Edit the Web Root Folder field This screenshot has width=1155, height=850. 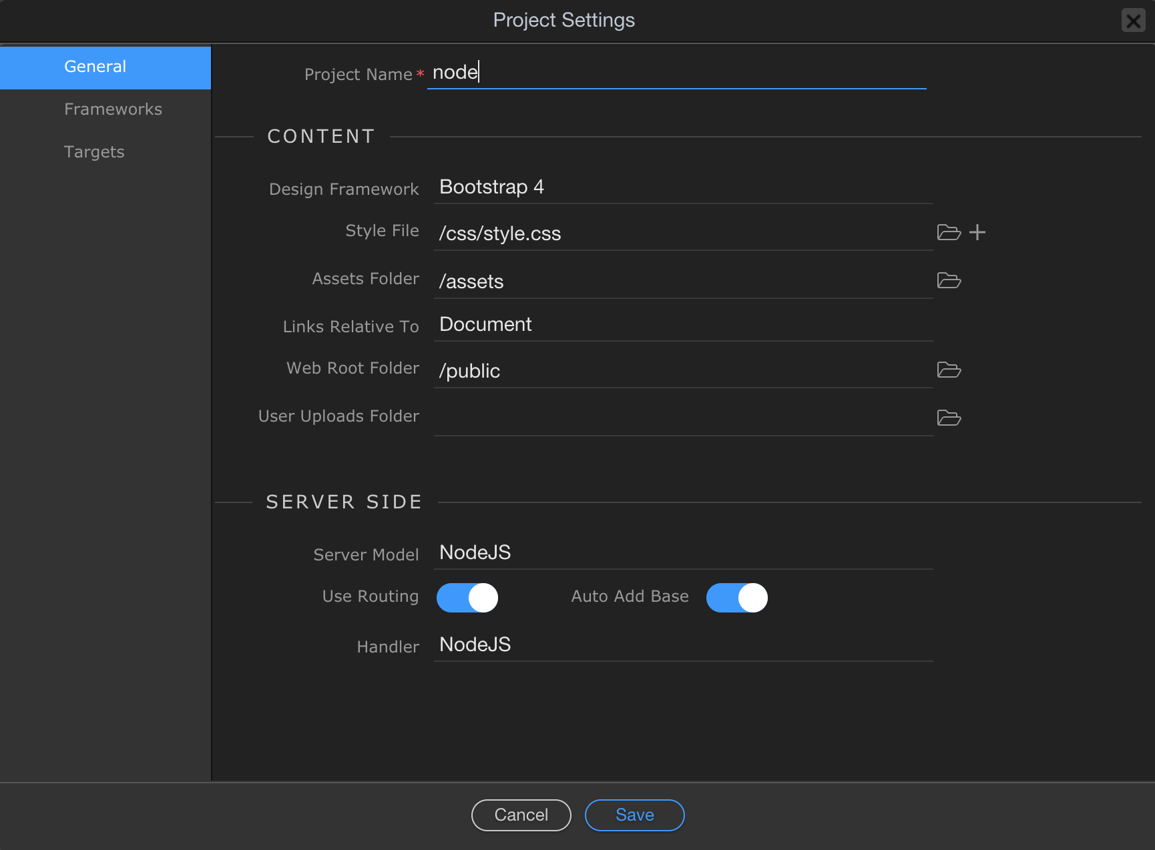[x=684, y=372]
